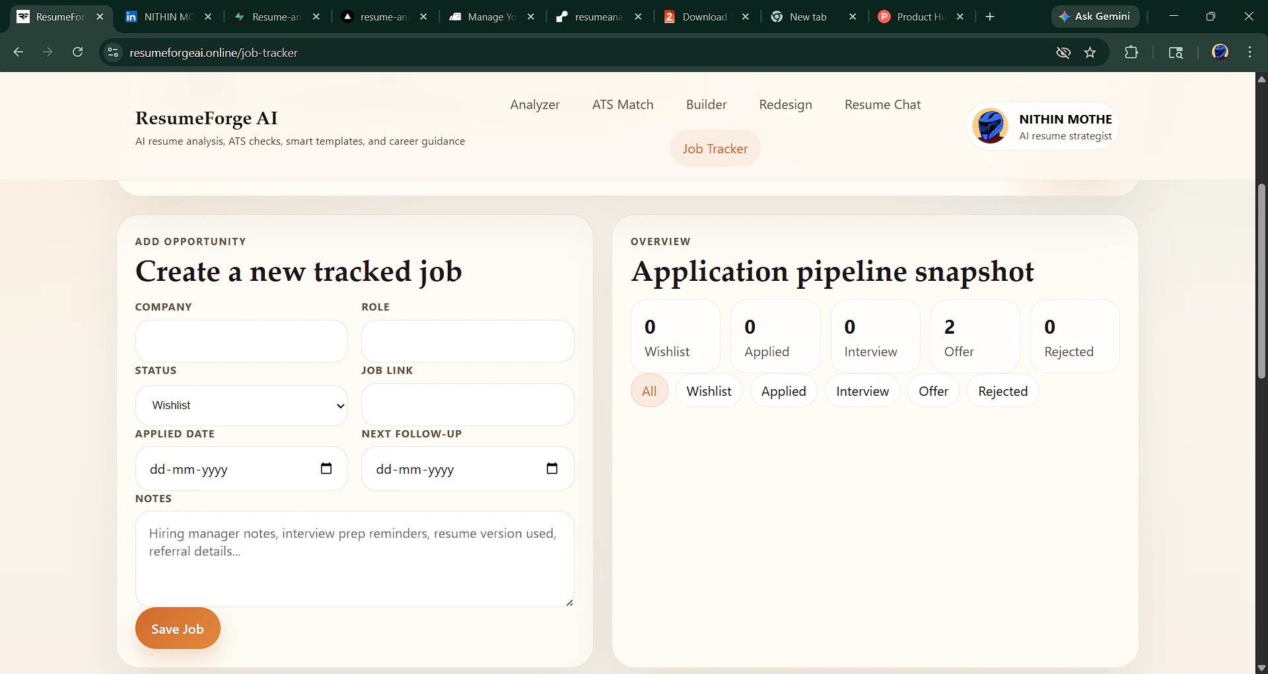
Task: Click the scrollbar up arrow
Action: (x=1261, y=79)
